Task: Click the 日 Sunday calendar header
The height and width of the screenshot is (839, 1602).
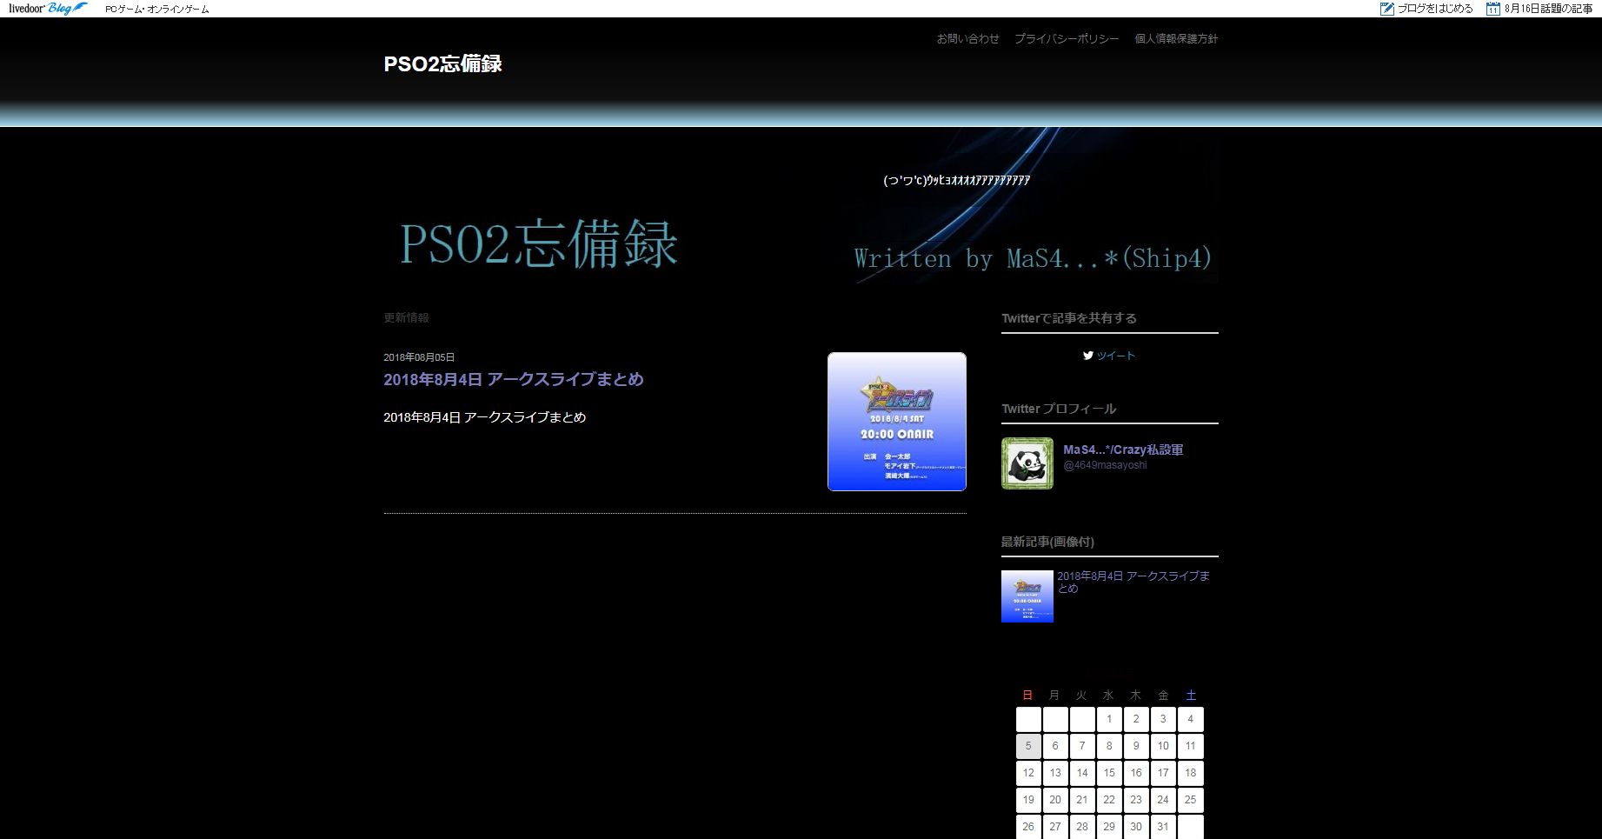Action: tap(1027, 696)
